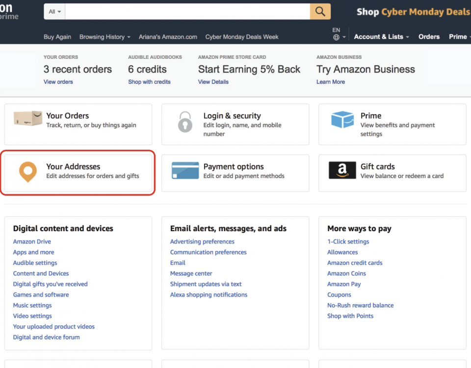Click the Login & security padlock icon

pos(185,122)
